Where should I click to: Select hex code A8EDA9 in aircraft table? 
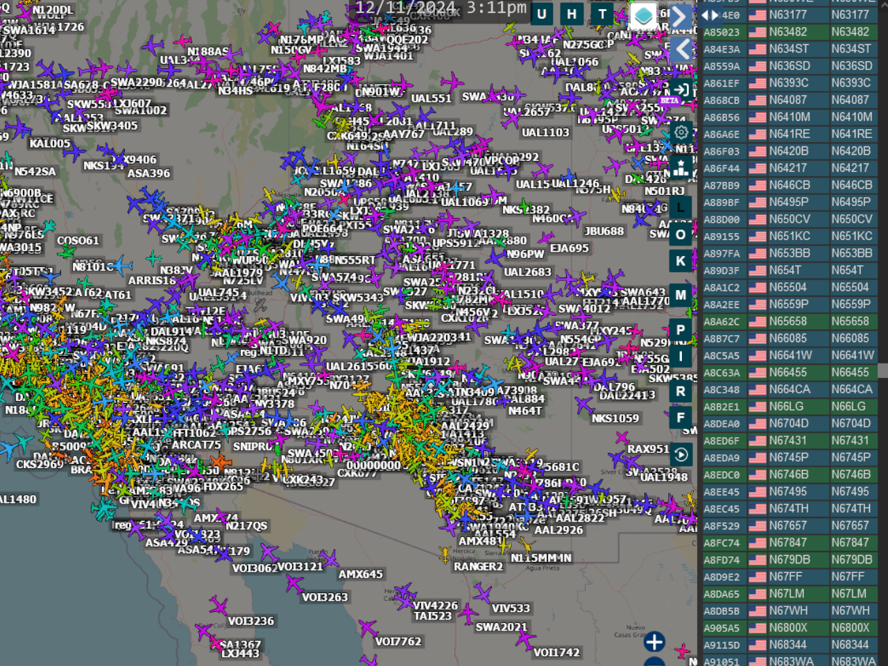tap(721, 458)
